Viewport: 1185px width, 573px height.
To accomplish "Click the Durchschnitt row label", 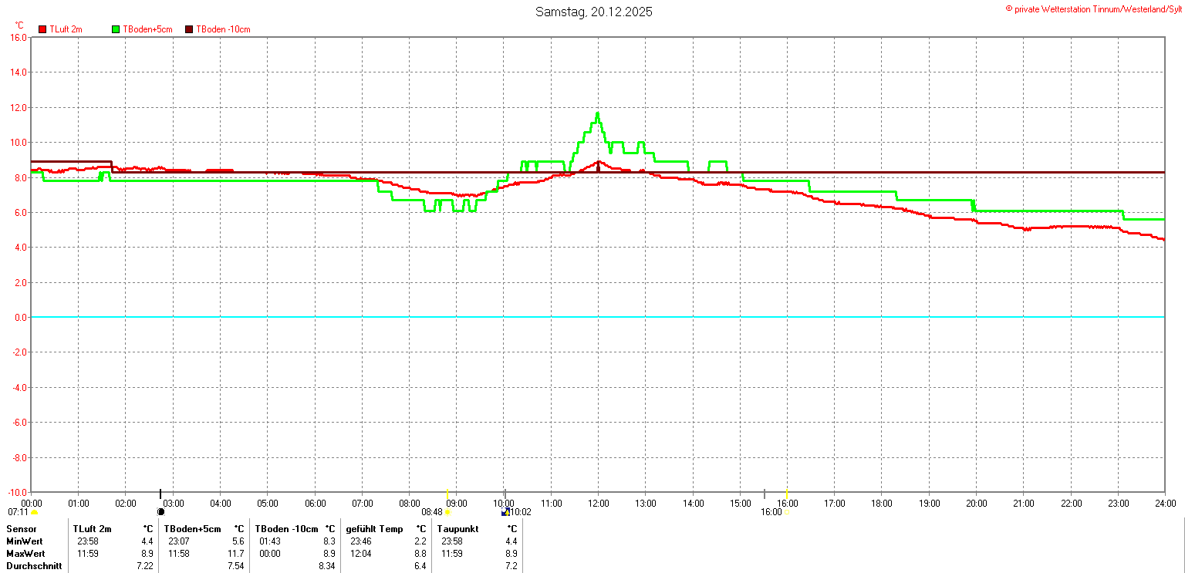I will 33,566.
